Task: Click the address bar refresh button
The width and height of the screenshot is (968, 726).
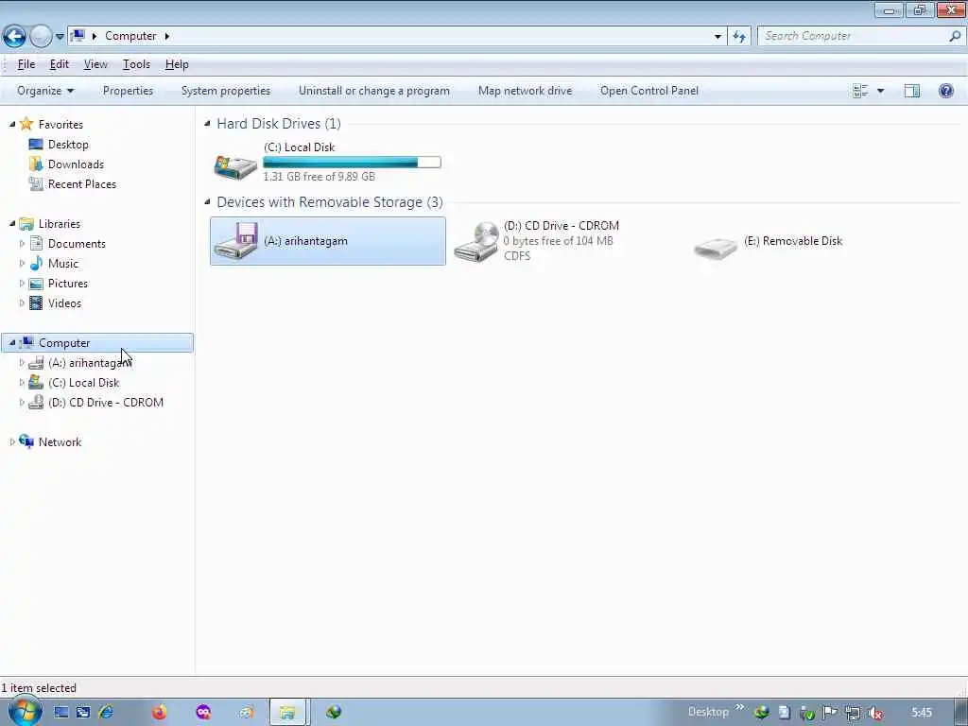Action: (x=739, y=37)
